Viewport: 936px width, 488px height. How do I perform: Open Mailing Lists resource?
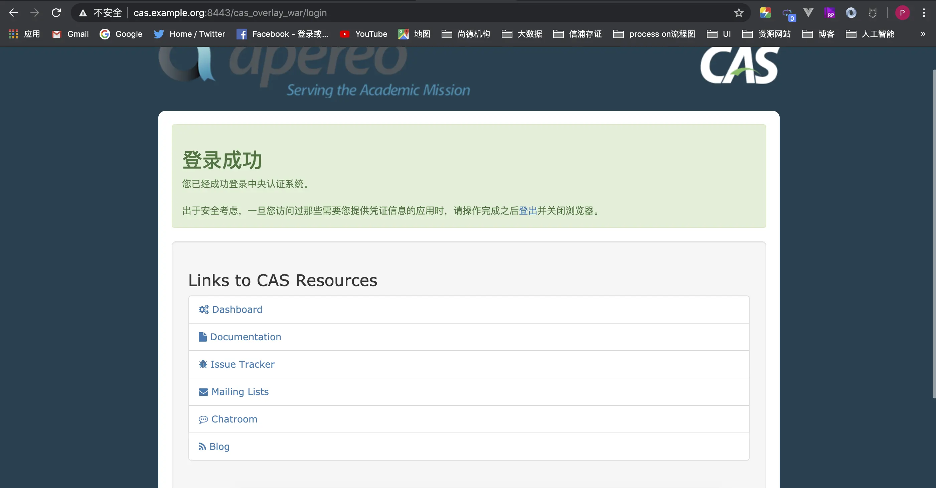pos(240,392)
